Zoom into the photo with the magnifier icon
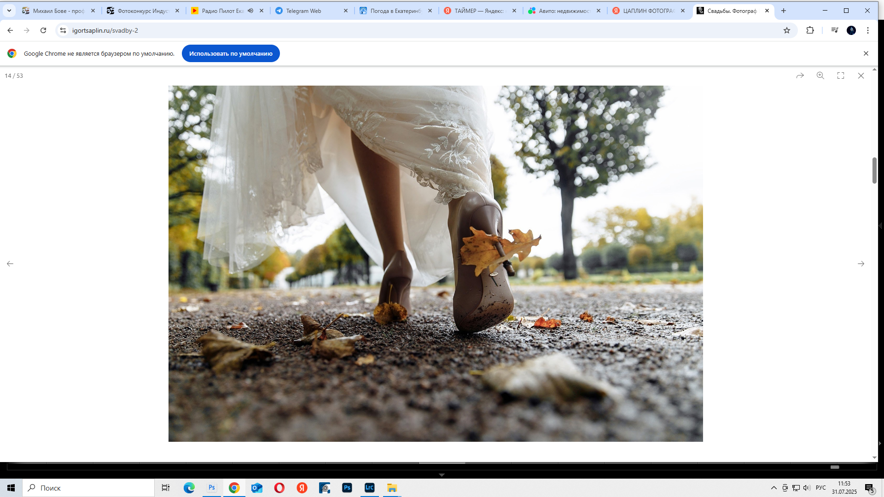 (x=820, y=75)
